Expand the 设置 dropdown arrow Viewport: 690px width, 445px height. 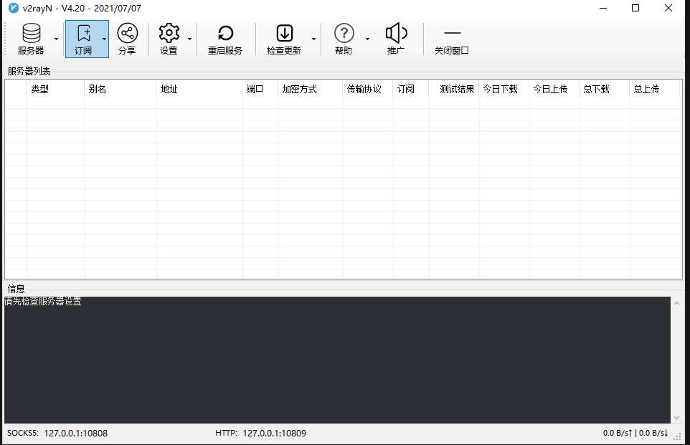189,39
